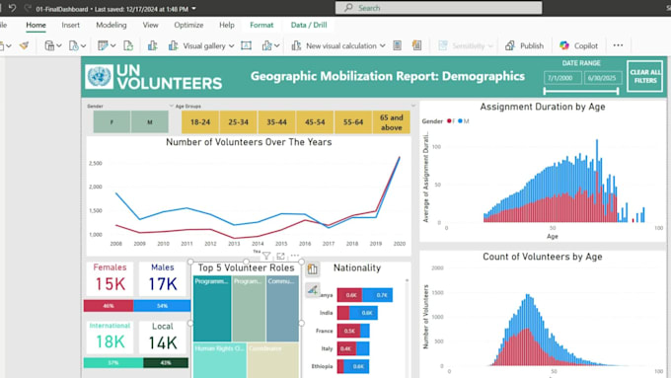
Task: Switch to the Optimize ribbon tab
Action: click(x=188, y=25)
